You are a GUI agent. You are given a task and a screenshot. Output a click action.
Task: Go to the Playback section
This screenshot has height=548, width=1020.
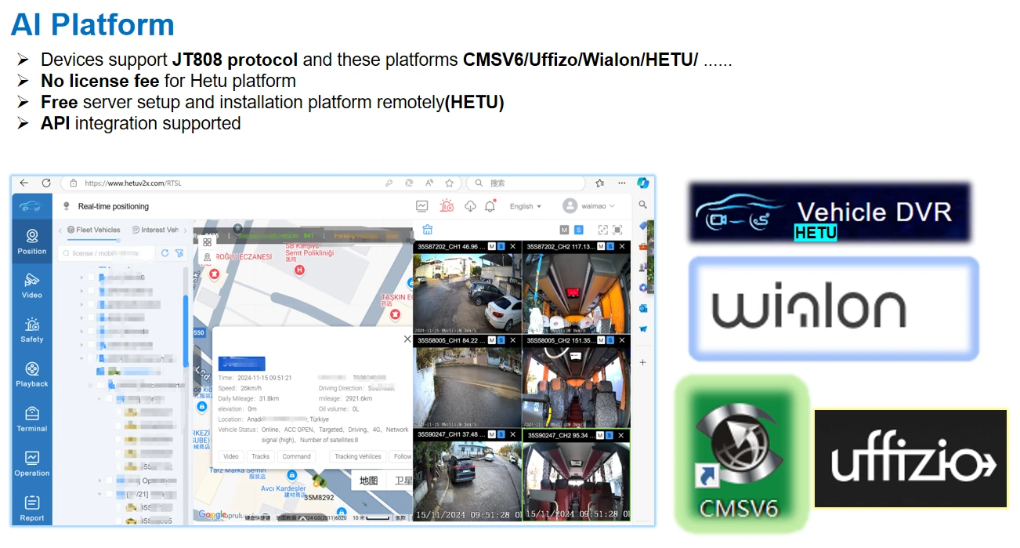[x=31, y=374]
